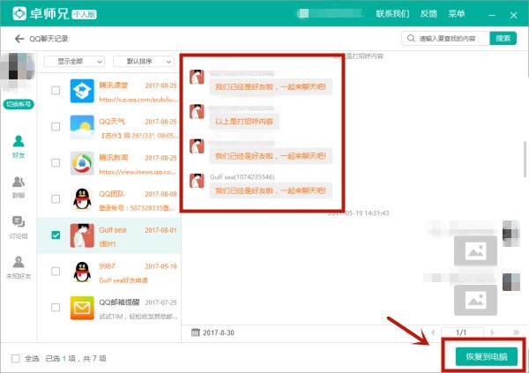Expand the 默认排序 sort dropdown

(144, 62)
